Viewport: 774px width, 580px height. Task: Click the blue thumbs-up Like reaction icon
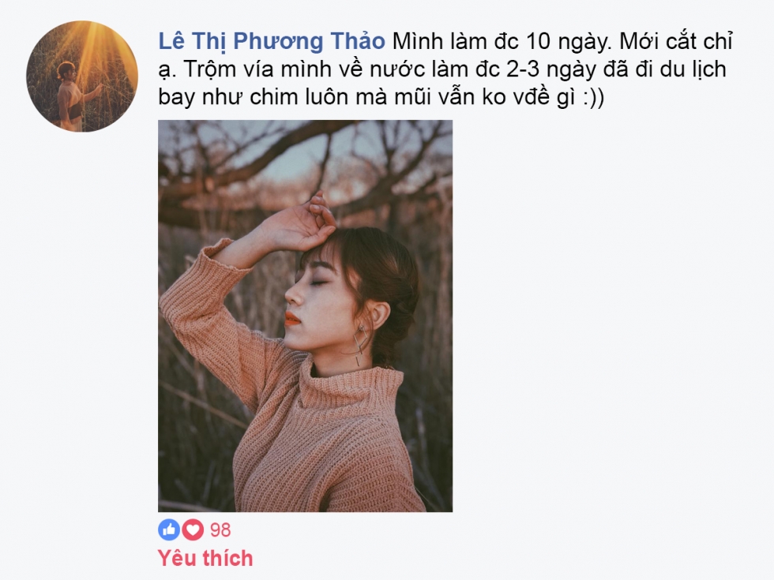coord(169,529)
